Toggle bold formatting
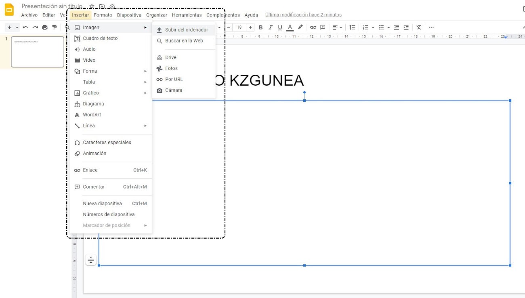525x298 pixels. [x=260, y=27]
